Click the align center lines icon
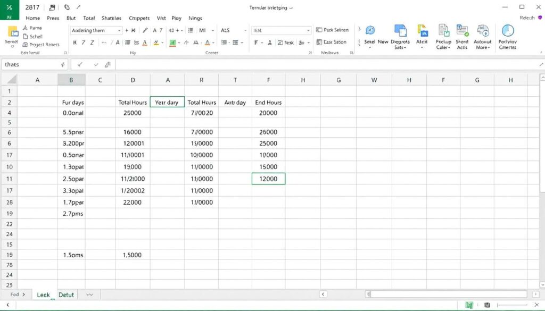 point(128,43)
